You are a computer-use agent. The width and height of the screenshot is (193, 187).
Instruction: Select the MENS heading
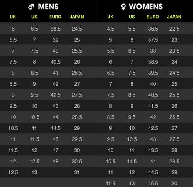48,7
